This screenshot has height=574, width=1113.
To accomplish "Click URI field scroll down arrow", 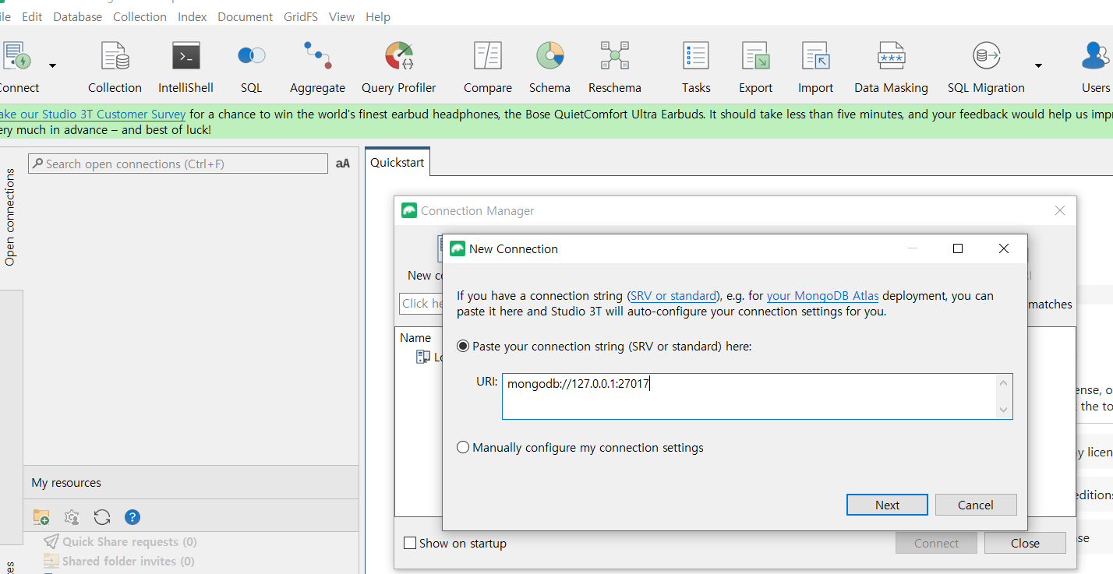I will click(x=1004, y=410).
